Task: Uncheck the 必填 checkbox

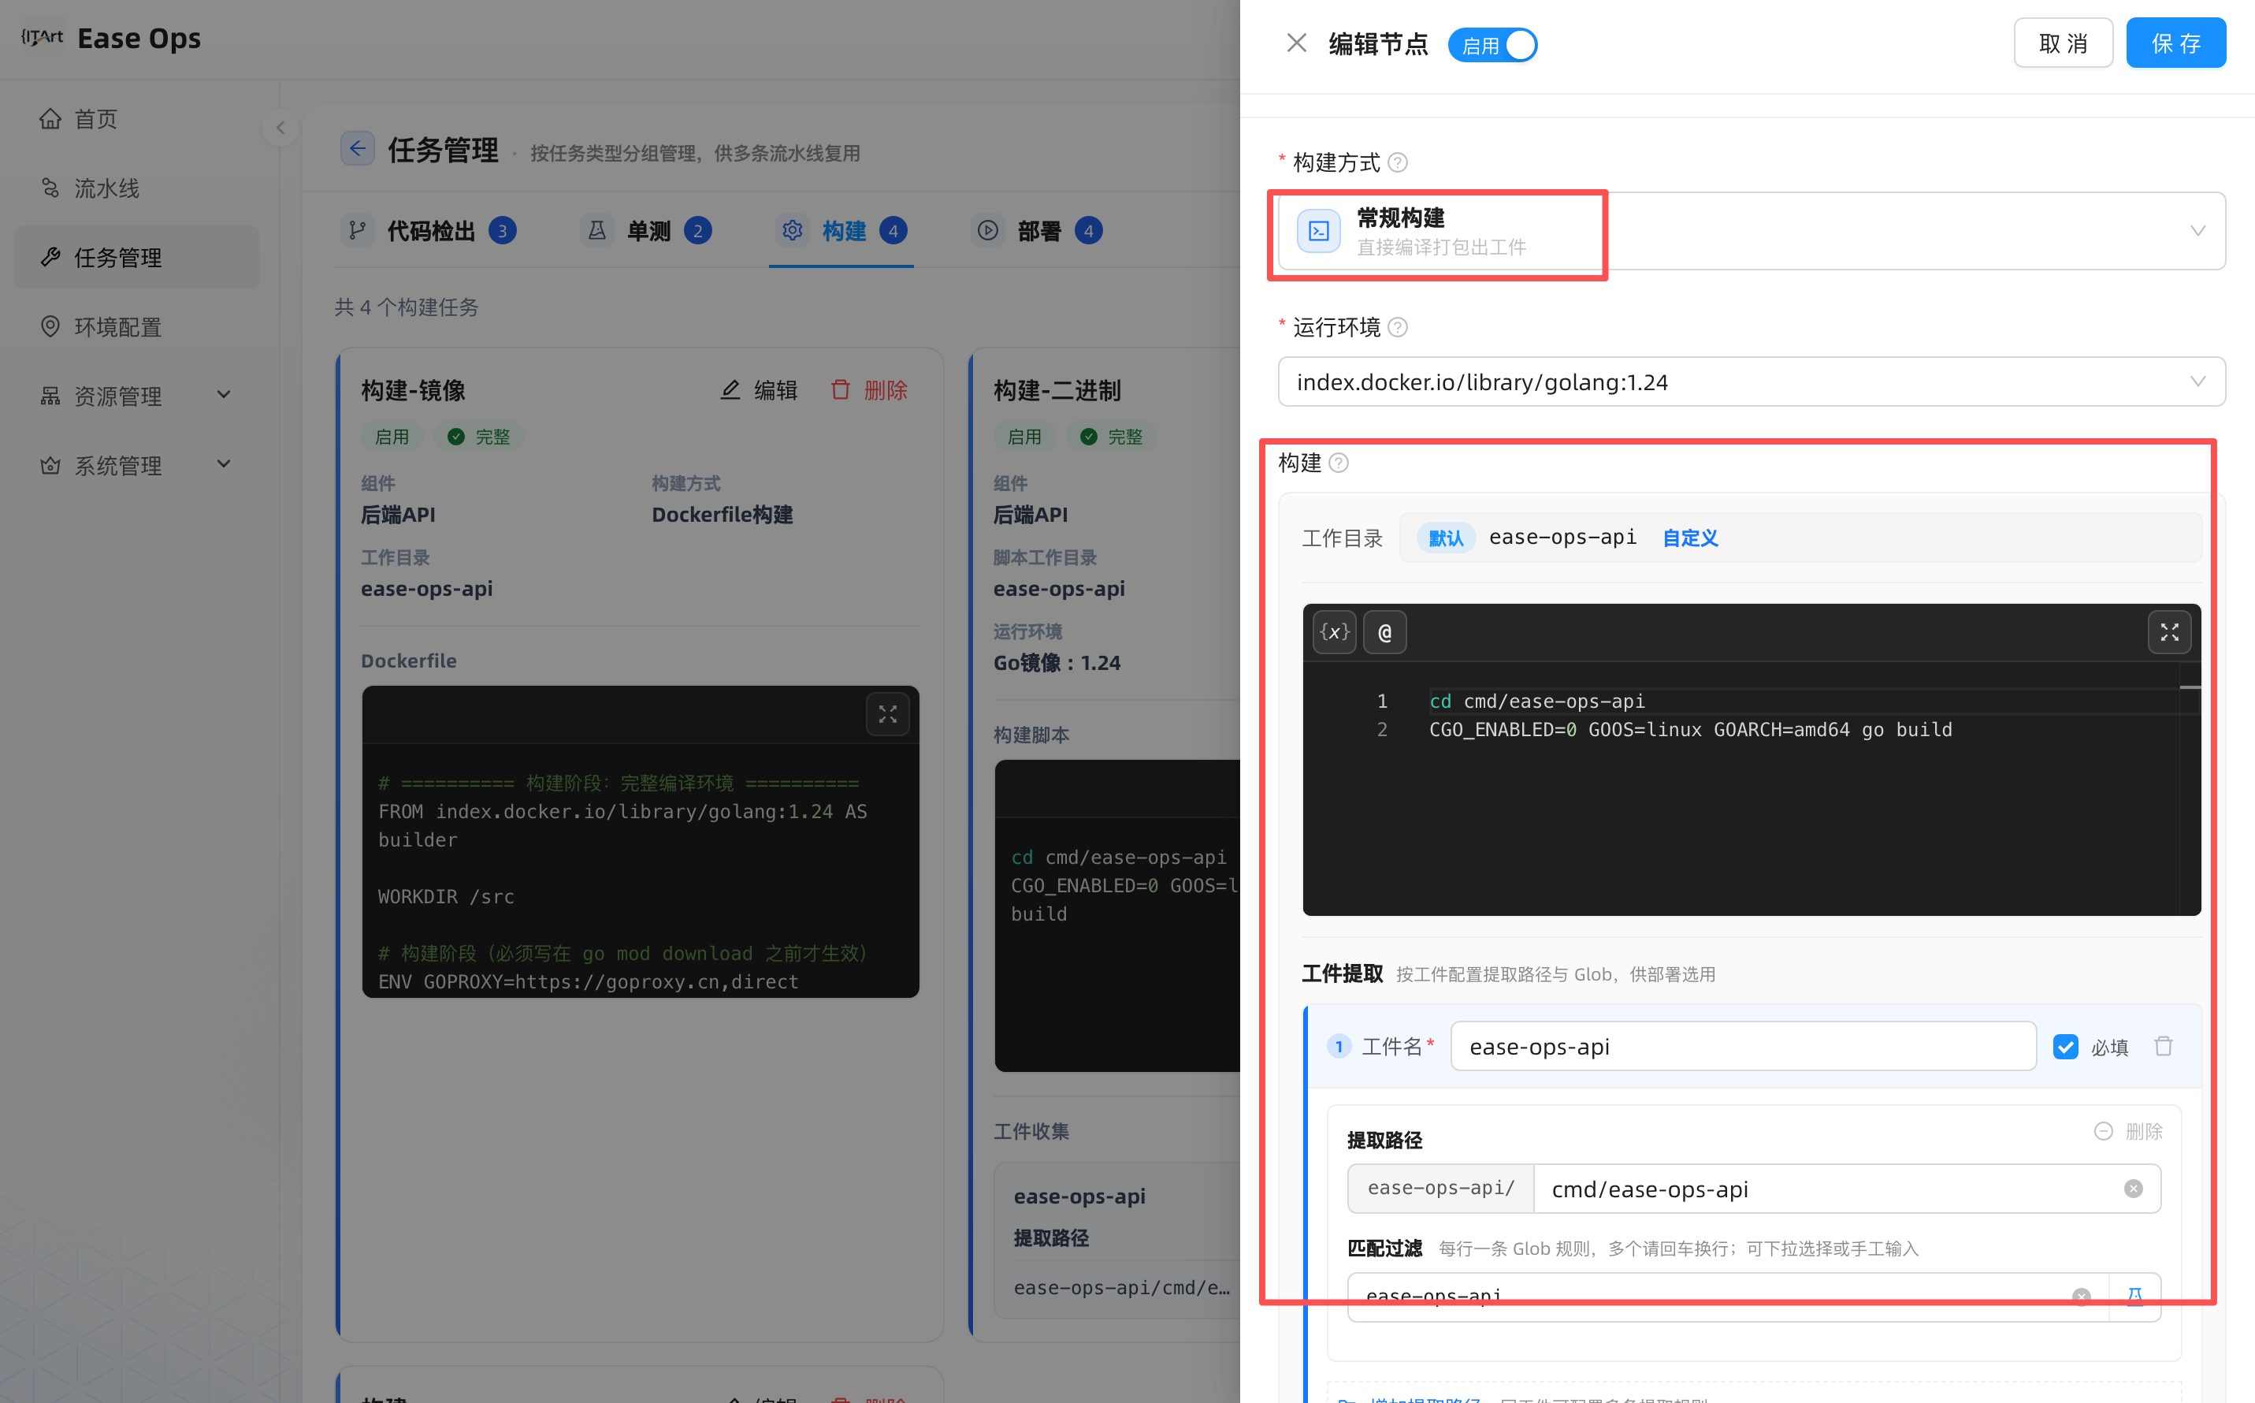Action: [2065, 1047]
